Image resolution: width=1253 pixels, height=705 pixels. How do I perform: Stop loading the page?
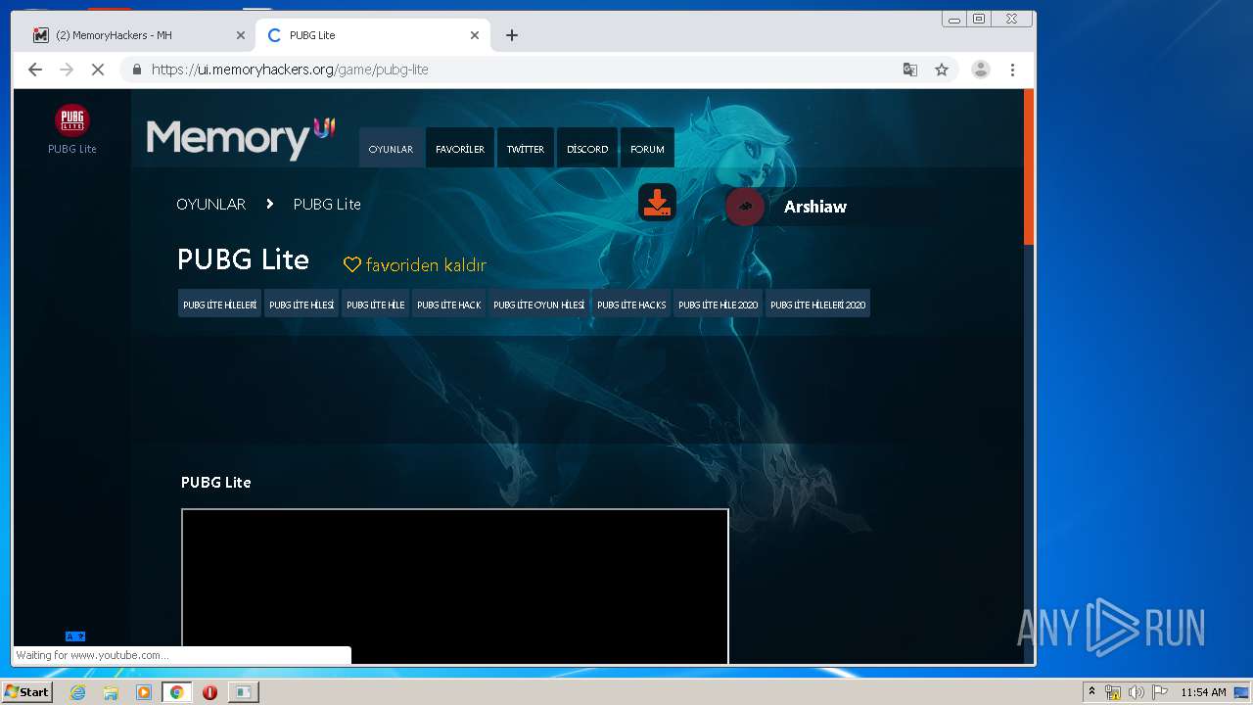coord(98,70)
